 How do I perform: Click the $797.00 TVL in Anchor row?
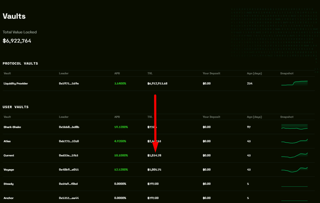tap(153, 198)
